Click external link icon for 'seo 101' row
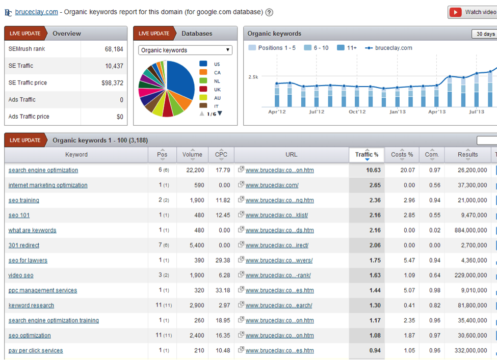 point(241,214)
